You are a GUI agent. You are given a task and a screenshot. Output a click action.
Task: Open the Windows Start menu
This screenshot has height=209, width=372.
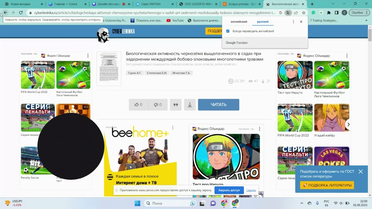point(137,203)
